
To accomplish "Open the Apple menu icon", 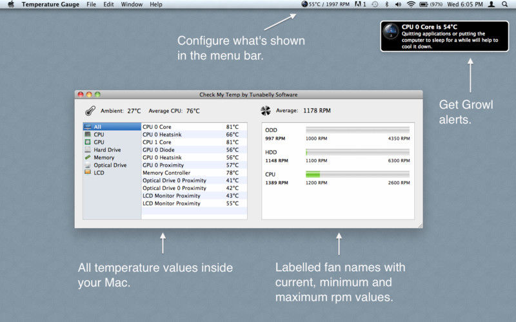I will 11,5.
